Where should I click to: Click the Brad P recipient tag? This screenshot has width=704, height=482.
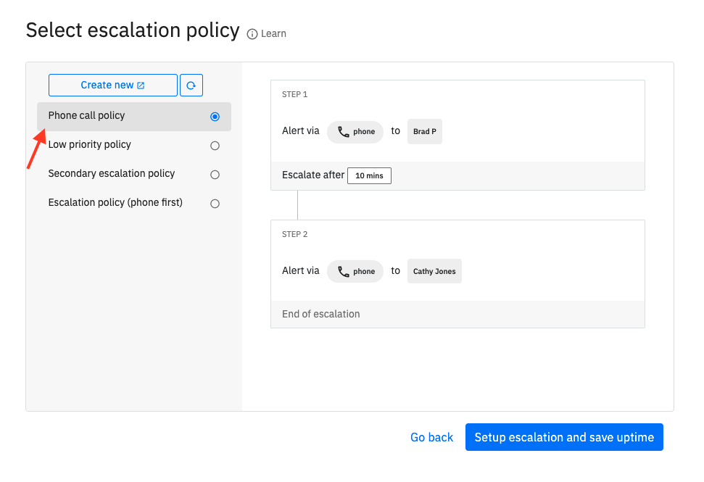pos(425,131)
